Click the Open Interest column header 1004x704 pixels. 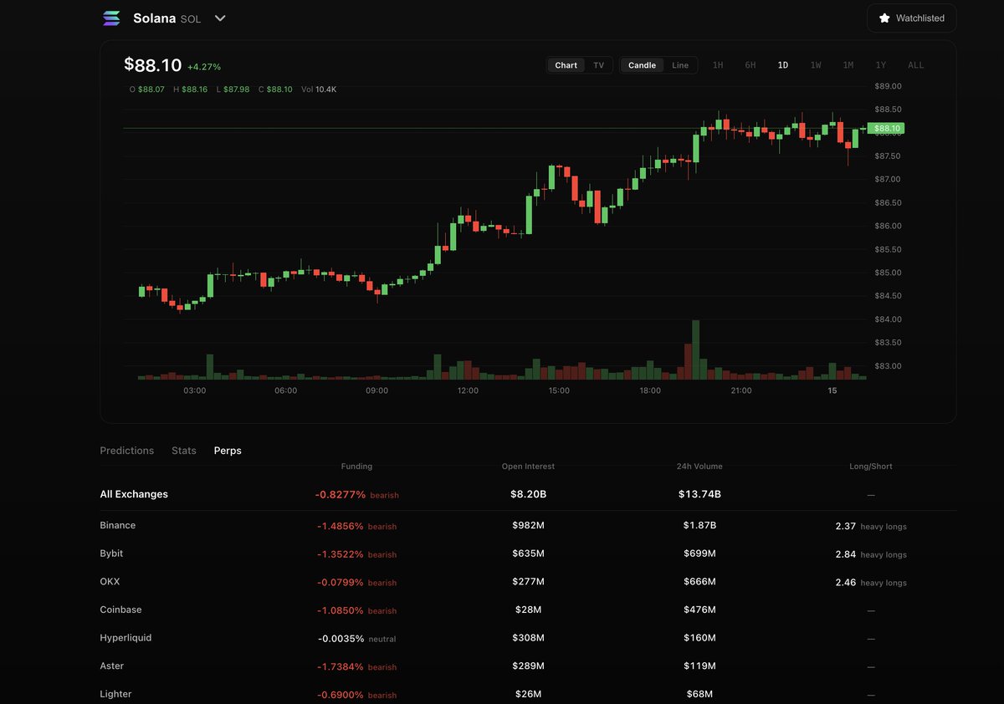pyautogui.click(x=528, y=467)
